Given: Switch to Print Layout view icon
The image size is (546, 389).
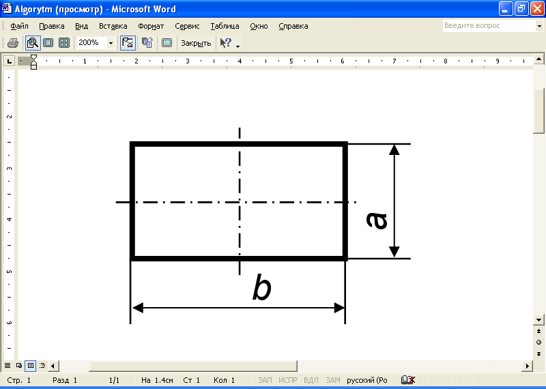Looking at the screenshot, I should coord(31,366).
